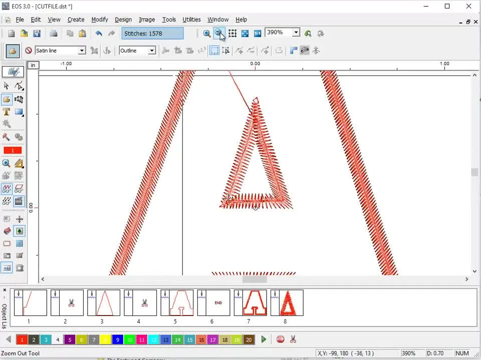This screenshot has height=360, width=481.
Task: Click the Print icon in the toolbar
Action: (x=54, y=33)
